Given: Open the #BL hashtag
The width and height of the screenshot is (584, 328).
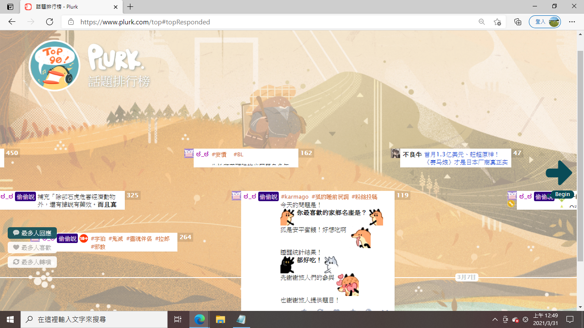Looking at the screenshot, I should click(x=238, y=154).
